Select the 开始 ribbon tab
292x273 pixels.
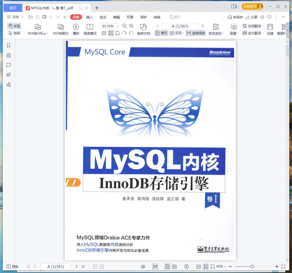(x=76, y=17)
